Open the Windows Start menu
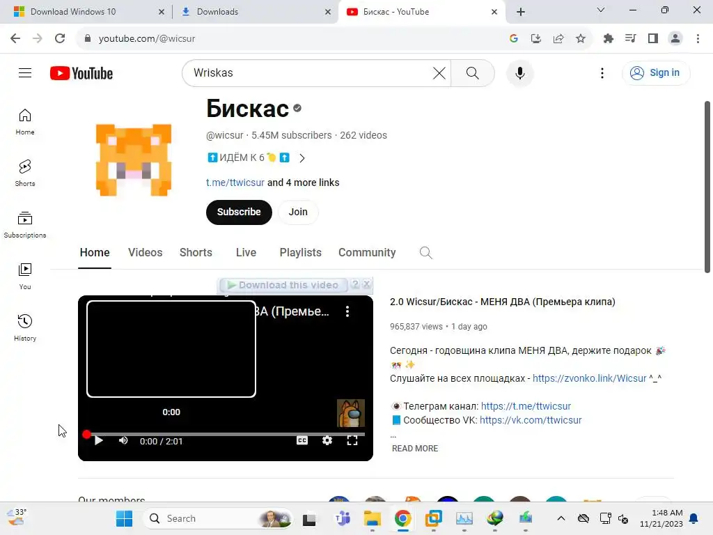 (124, 518)
